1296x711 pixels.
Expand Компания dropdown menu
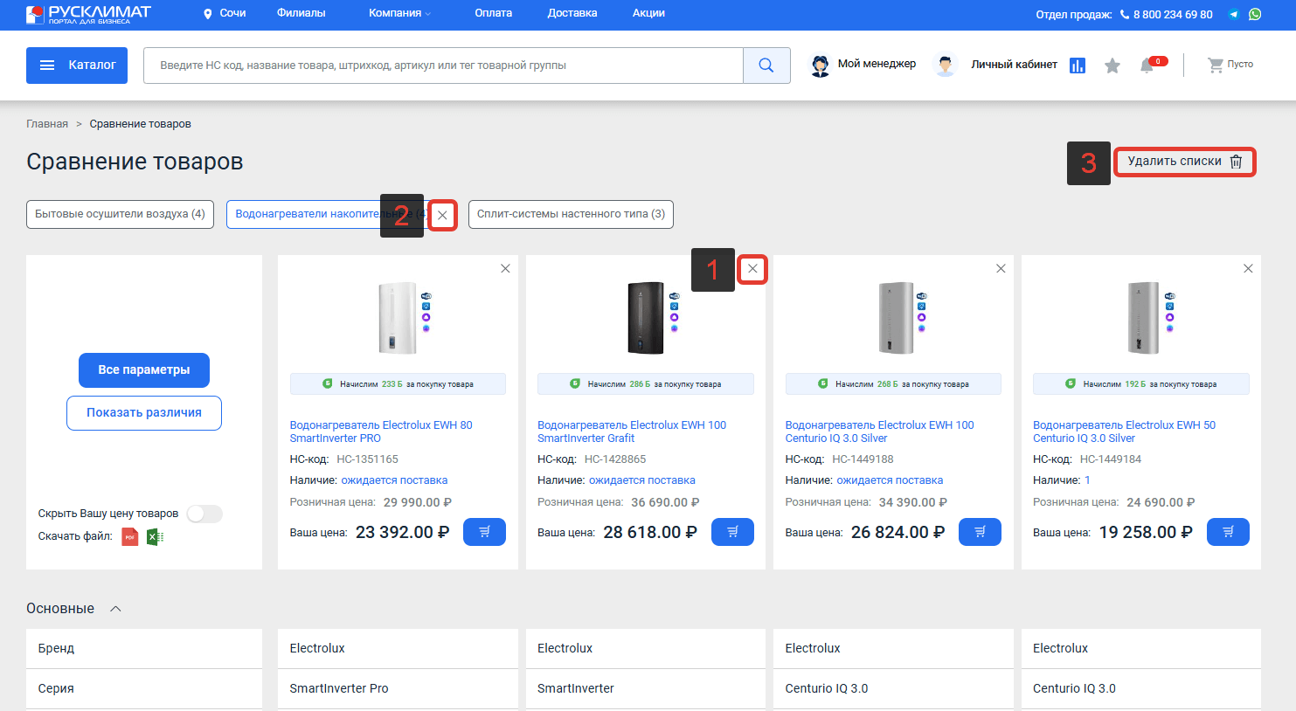pyautogui.click(x=400, y=13)
